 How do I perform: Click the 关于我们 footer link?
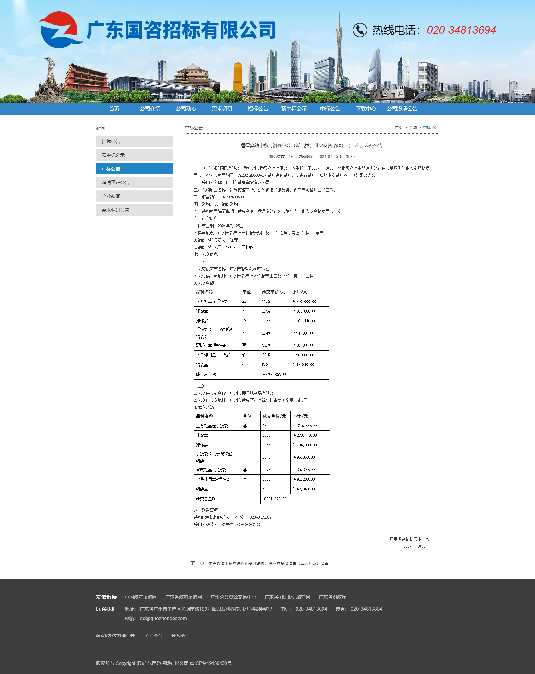click(x=153, y=635)
